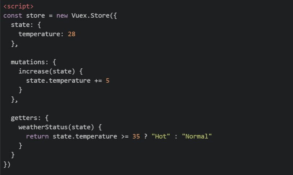Screen dimensions: 293x175
Task: Place cursor on the const keyword
Action: 13,15
